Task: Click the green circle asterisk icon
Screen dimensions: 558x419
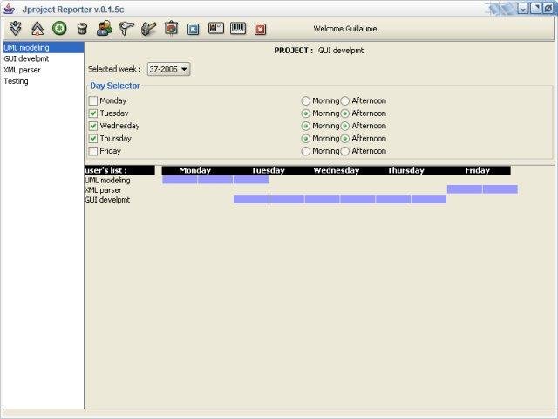Action: [59, 28]
